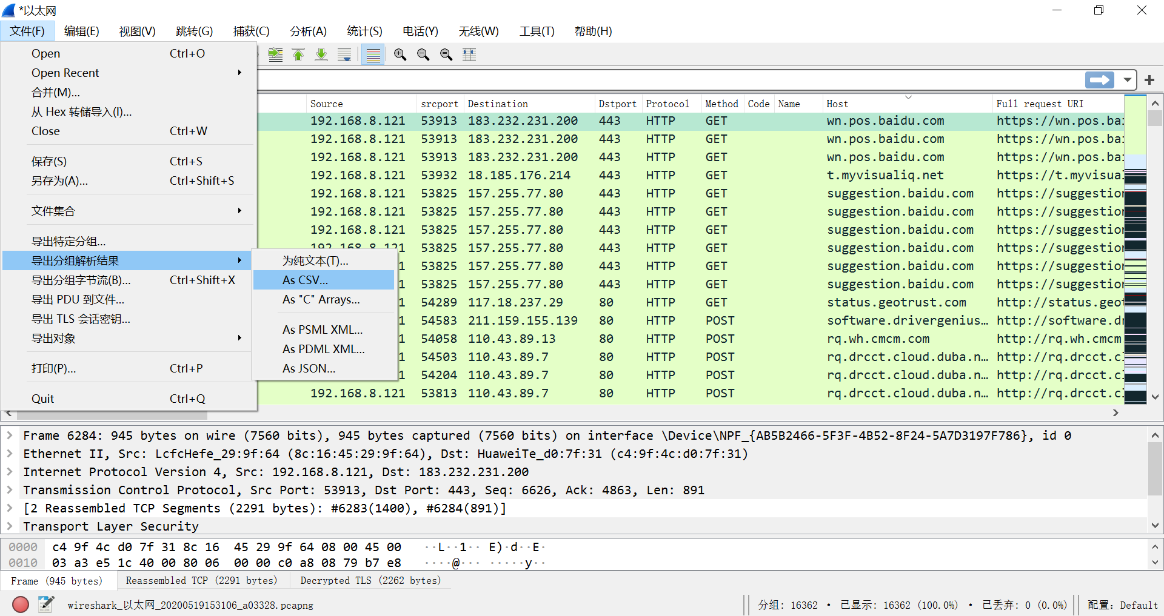Screen dimensions: 1164x616
Task: Select 导出特定分组... menu entry
Action: pyautogui.click(x=127, y=241)
